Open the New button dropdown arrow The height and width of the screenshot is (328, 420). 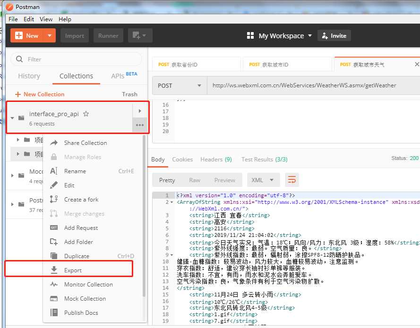tap(50, 35)
